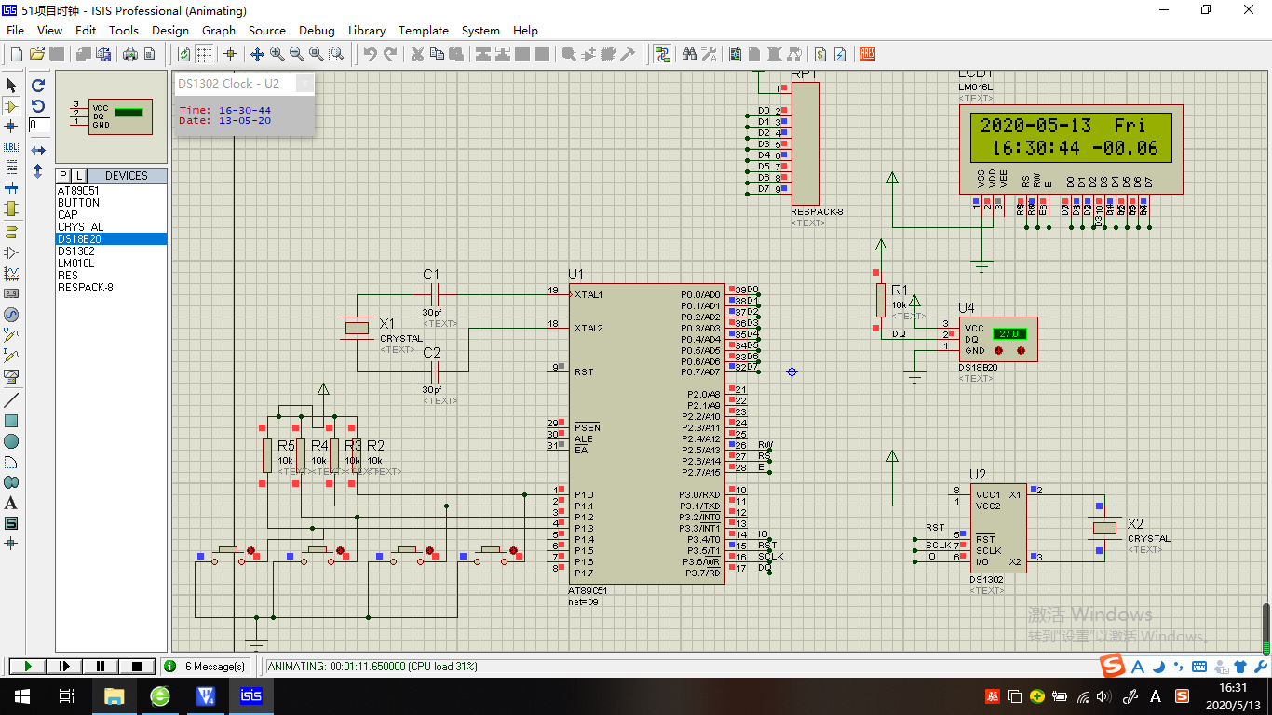Open the Template menu
Viewport: 1272px width, 715px height.
point(424,30)
